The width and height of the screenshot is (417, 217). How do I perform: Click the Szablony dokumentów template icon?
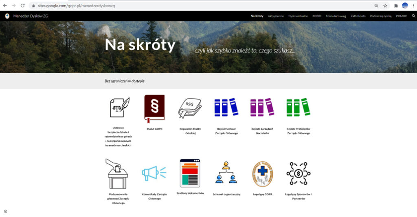pos(190,173)
